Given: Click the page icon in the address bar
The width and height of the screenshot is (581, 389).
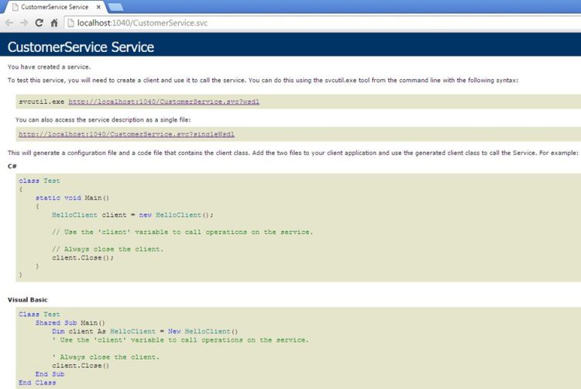Looking at the screenshot, I should [x=70, y=23].
